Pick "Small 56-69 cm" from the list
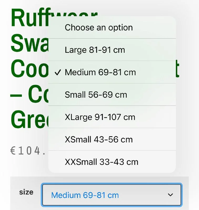 (x=96, y=95)
